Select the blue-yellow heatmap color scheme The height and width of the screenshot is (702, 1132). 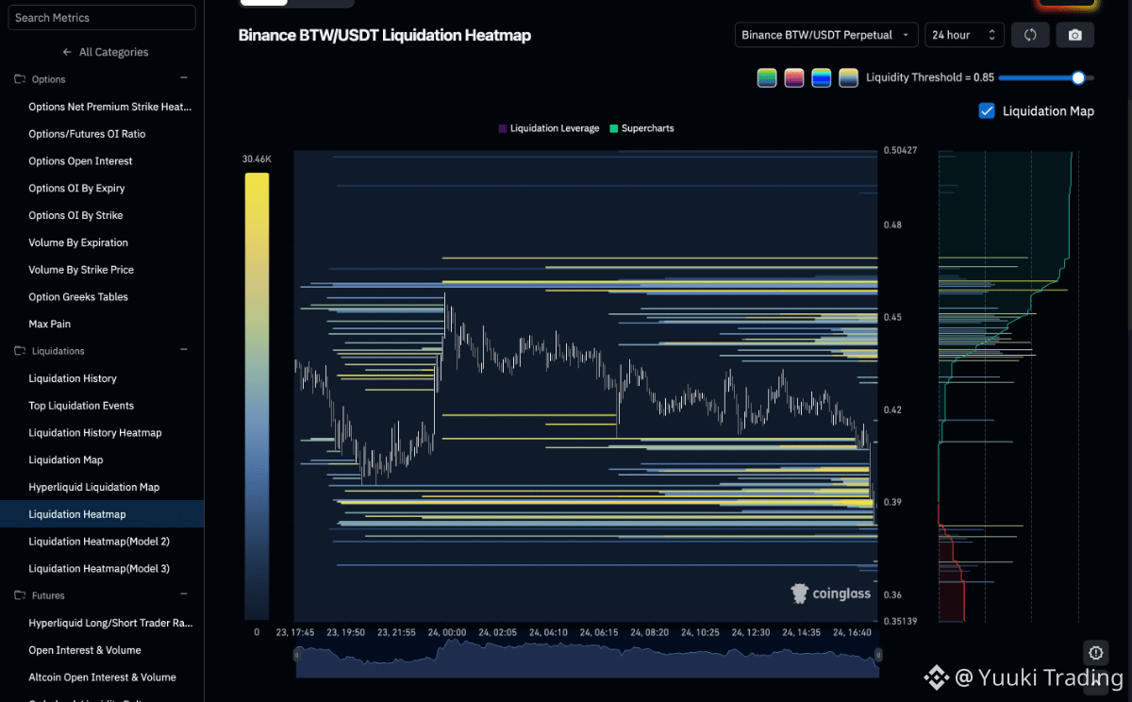point(822,78)
